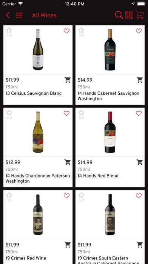Open 14 Hands Chardonnay Paterson Washington name
The height and width of the screenshot is (264, 148).
click(x=38, y=178)
